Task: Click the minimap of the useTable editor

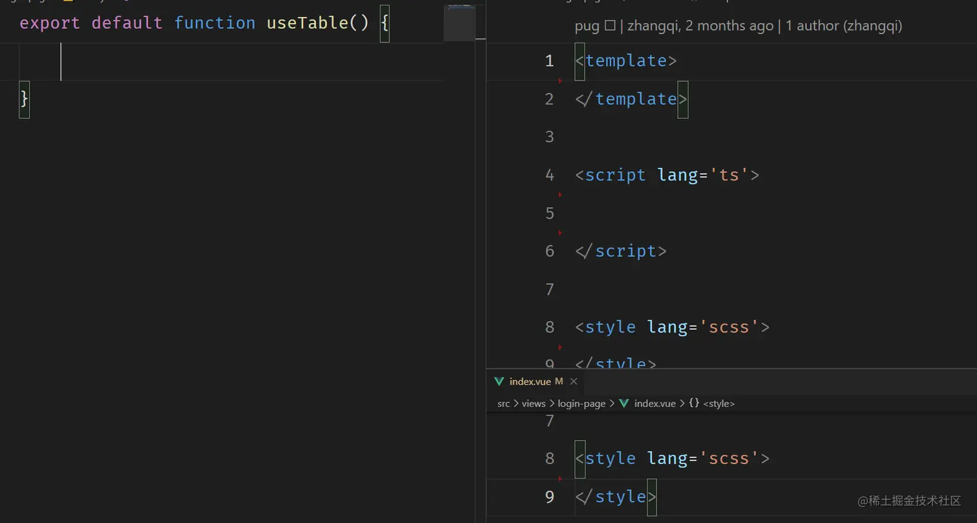Action: pos(459,23)
